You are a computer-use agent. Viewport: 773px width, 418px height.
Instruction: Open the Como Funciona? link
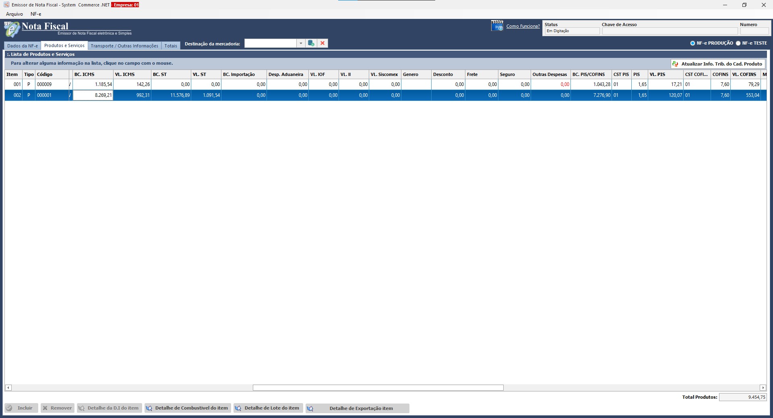coord(523,26)
